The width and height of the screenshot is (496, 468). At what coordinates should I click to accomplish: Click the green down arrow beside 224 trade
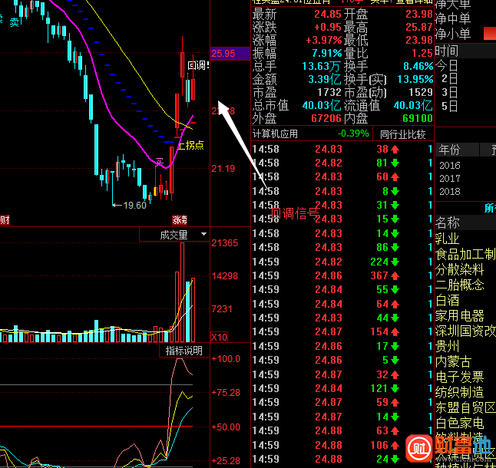point(395,262)
